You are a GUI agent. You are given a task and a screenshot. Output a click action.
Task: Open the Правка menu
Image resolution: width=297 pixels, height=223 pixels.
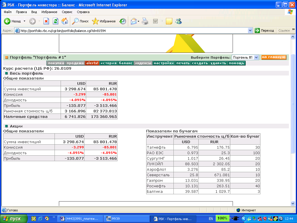tap(21, 12)
